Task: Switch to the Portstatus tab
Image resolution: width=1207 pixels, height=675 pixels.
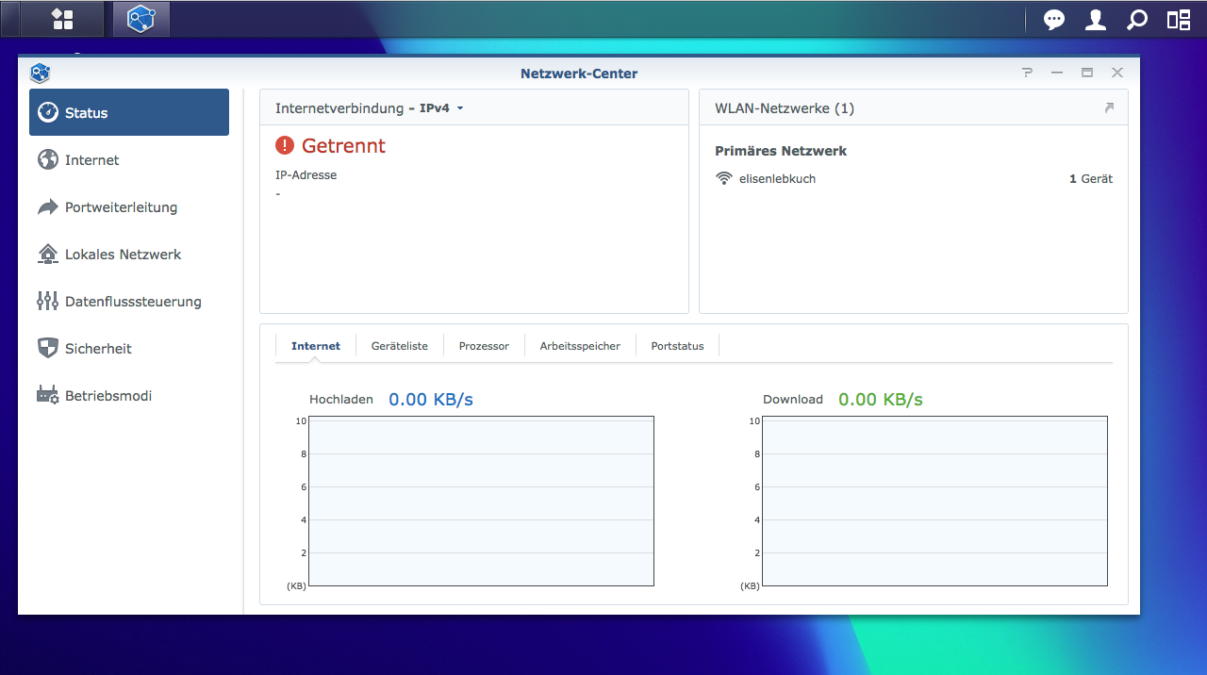Action: click(x=677, y=346)
